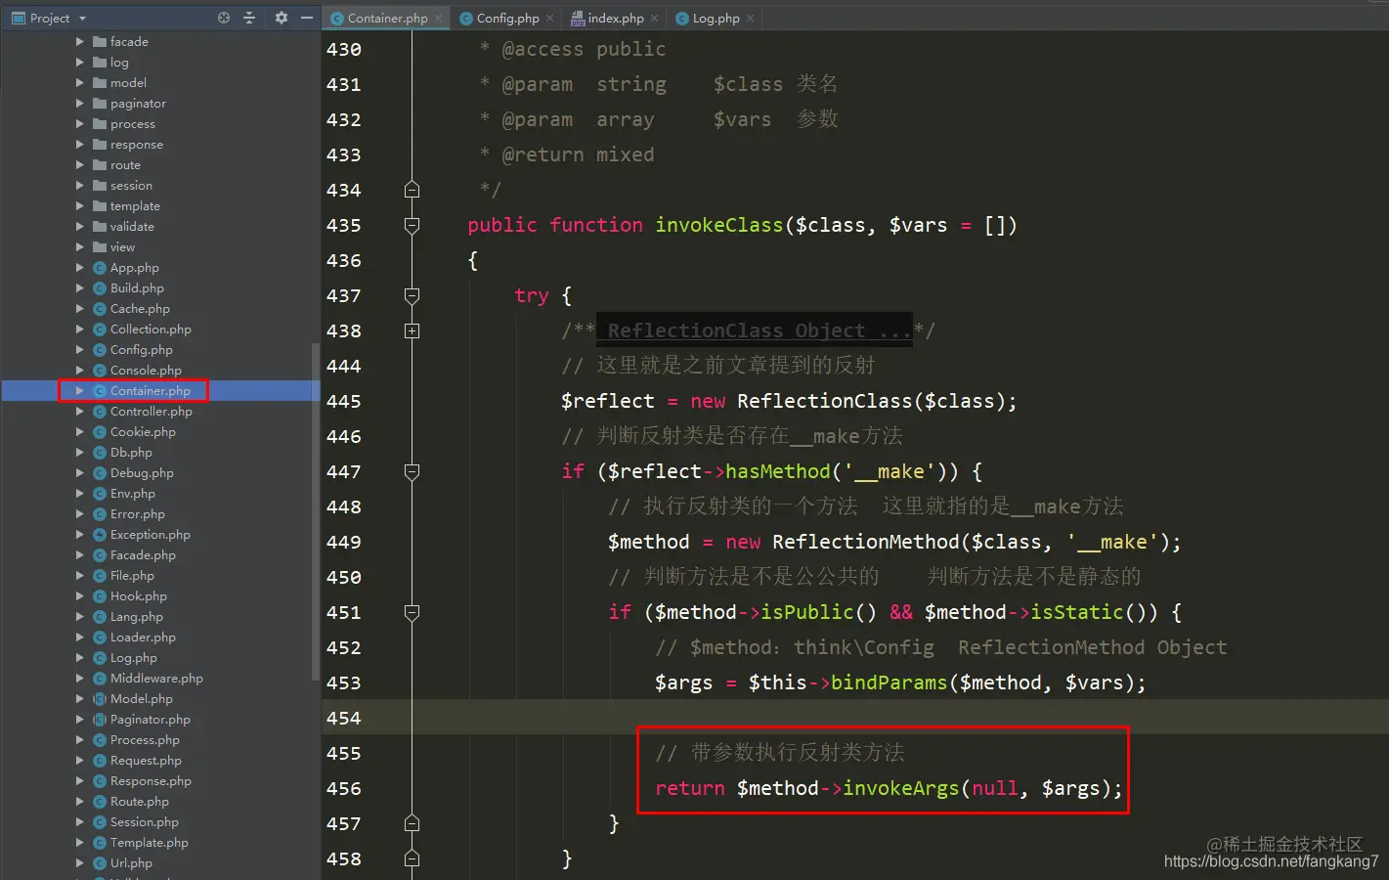Screen dimensions: 1389x880
Task: Click line number 454 in gutter
Action: [x=344, y=718]
